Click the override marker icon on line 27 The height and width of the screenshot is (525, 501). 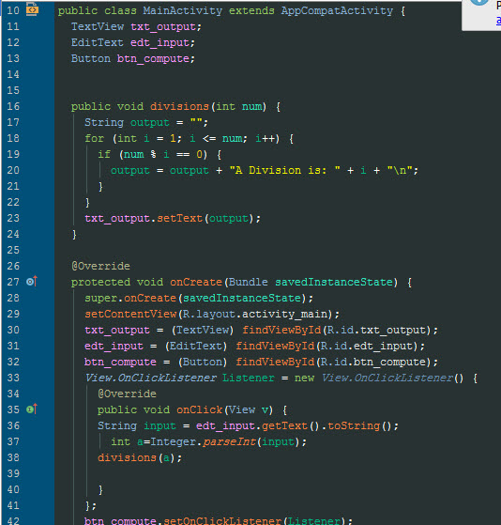pyautogui.click(x=32, y=282)
